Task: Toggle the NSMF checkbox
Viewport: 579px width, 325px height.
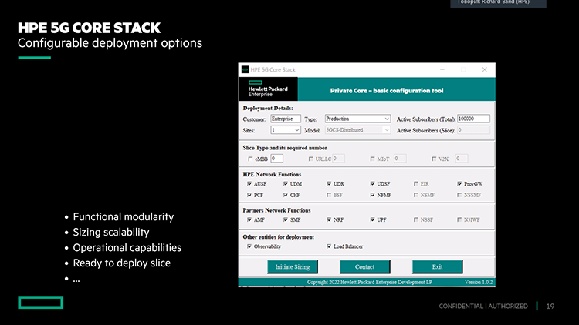Action: pos(416,195)
